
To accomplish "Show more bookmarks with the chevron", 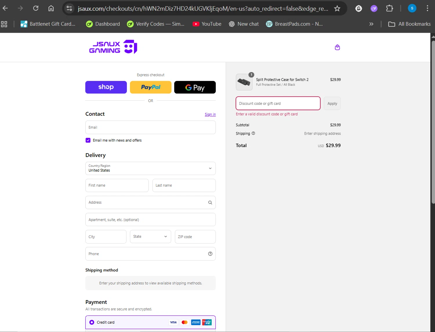I will (371, 24).
